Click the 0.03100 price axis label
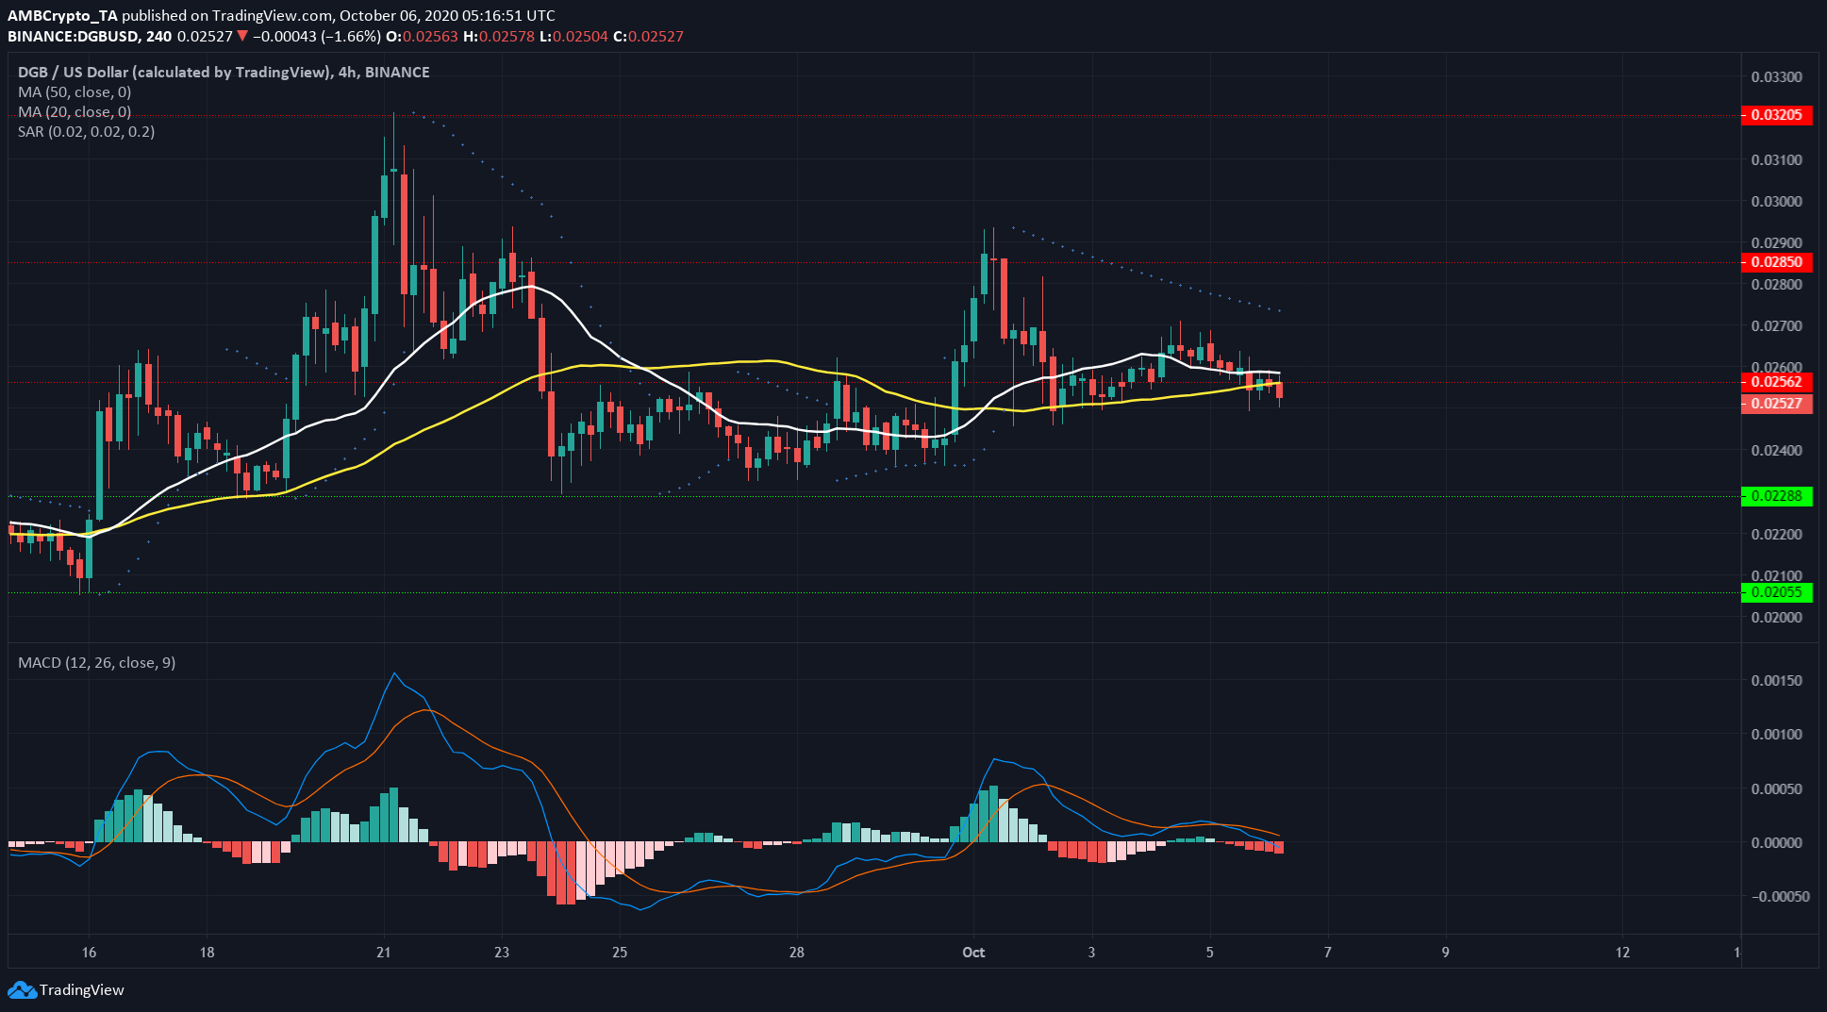The width and height of the screenshot is (1827, 1012). coord(1776,159)
